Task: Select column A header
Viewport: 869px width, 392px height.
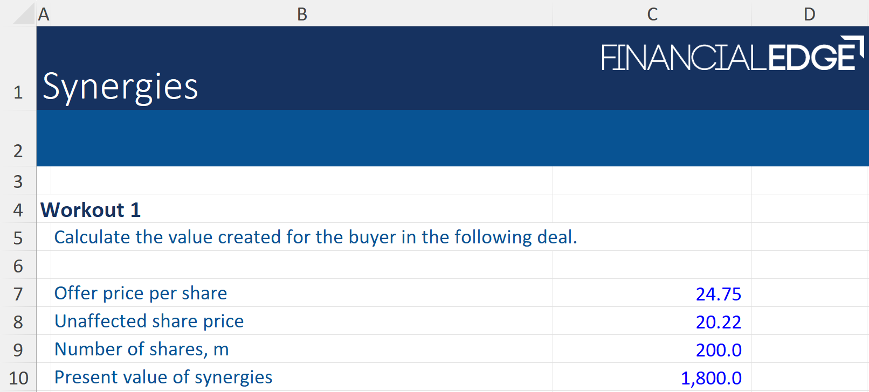Action: [x=44, y=14]
